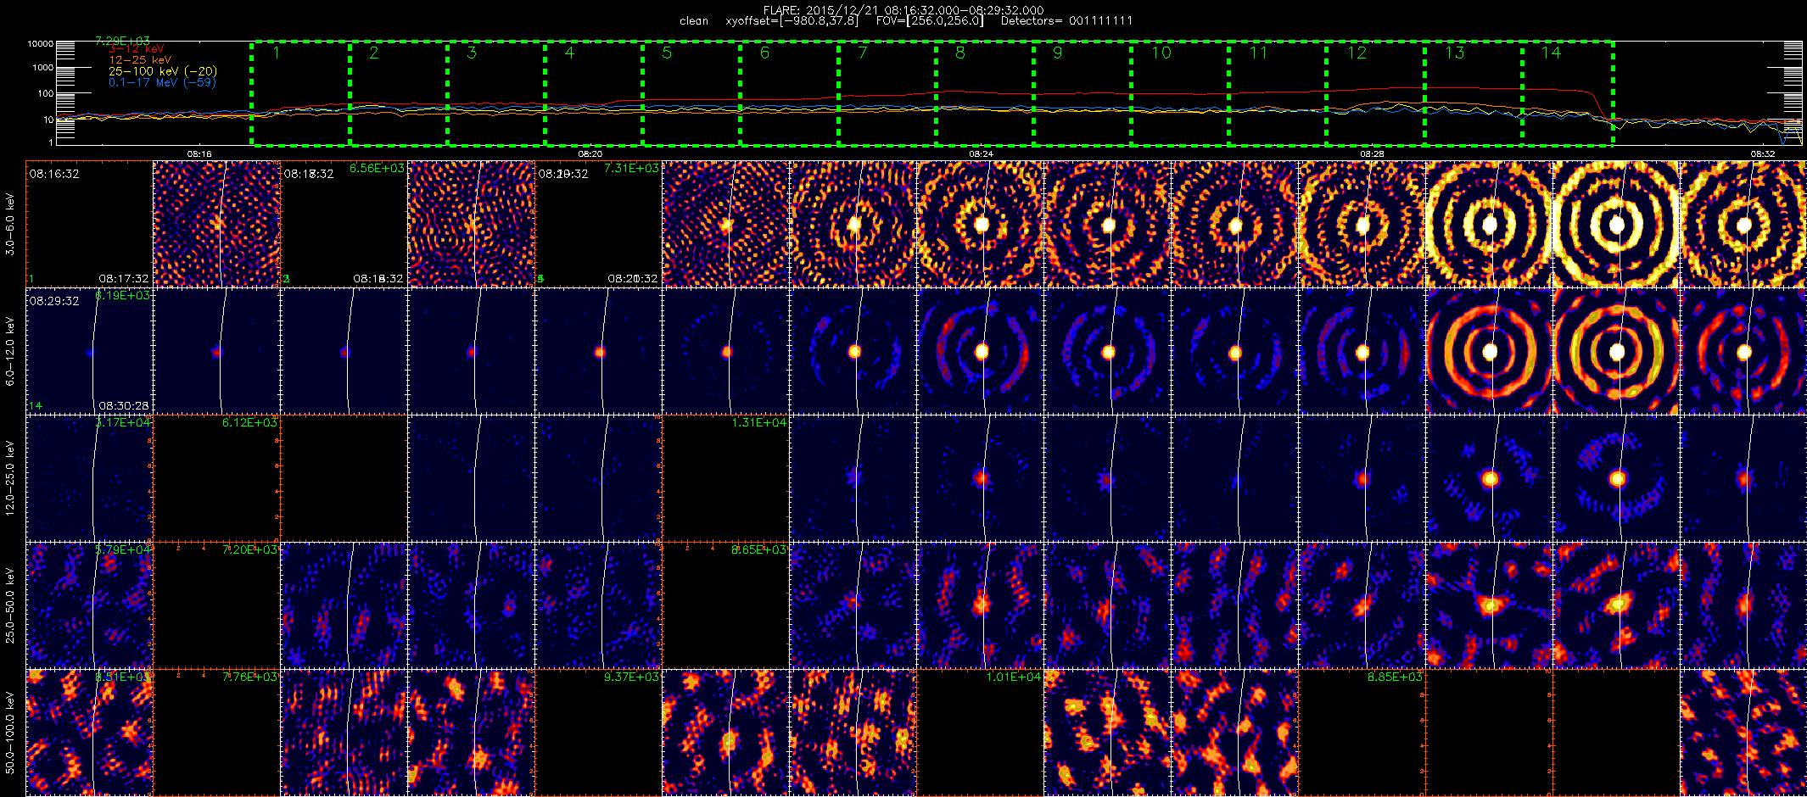The image size is (1807, 797).
Task: Click the "3.0-6.0 keV" row label
Action: 10,224
